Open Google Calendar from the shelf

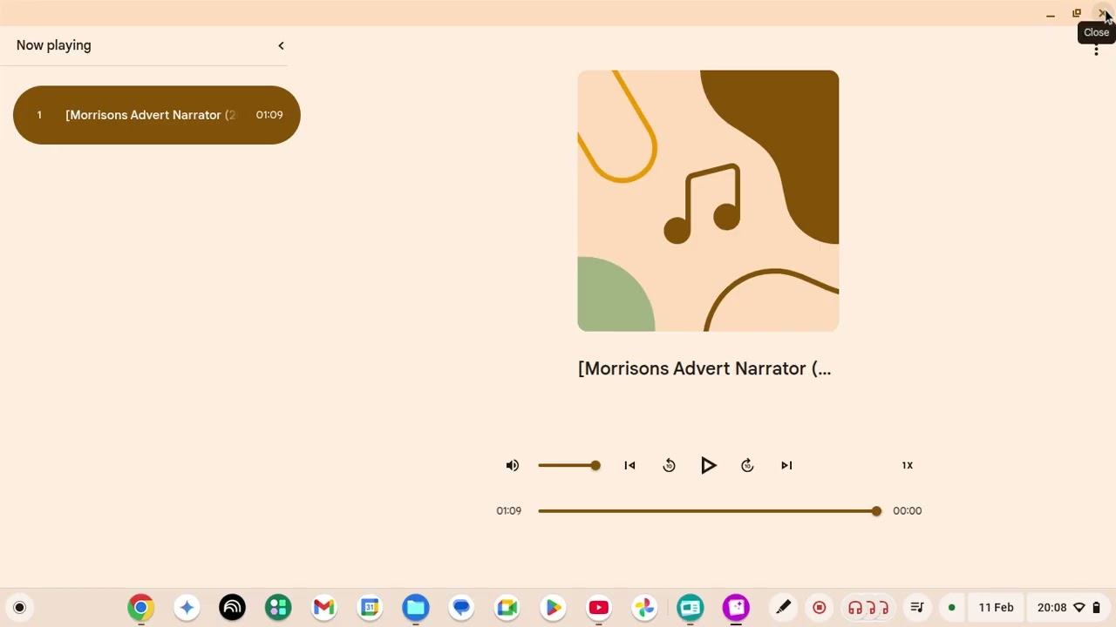[370, 608]
